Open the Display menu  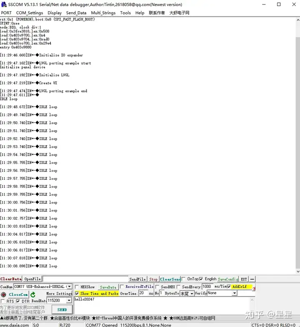pyautogui.click(x=55, y=13)
